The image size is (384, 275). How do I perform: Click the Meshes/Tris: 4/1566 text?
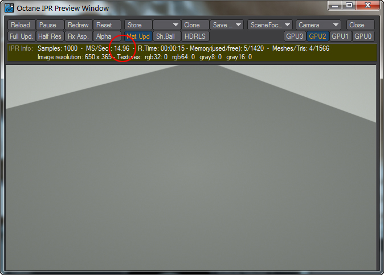point(301,48)
